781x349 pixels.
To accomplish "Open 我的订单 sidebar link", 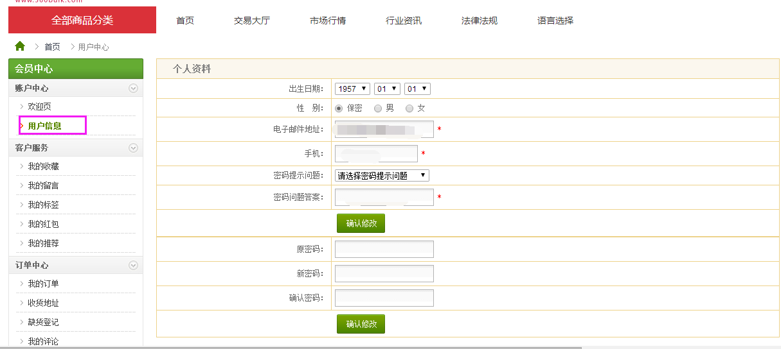I will [44, 284].
